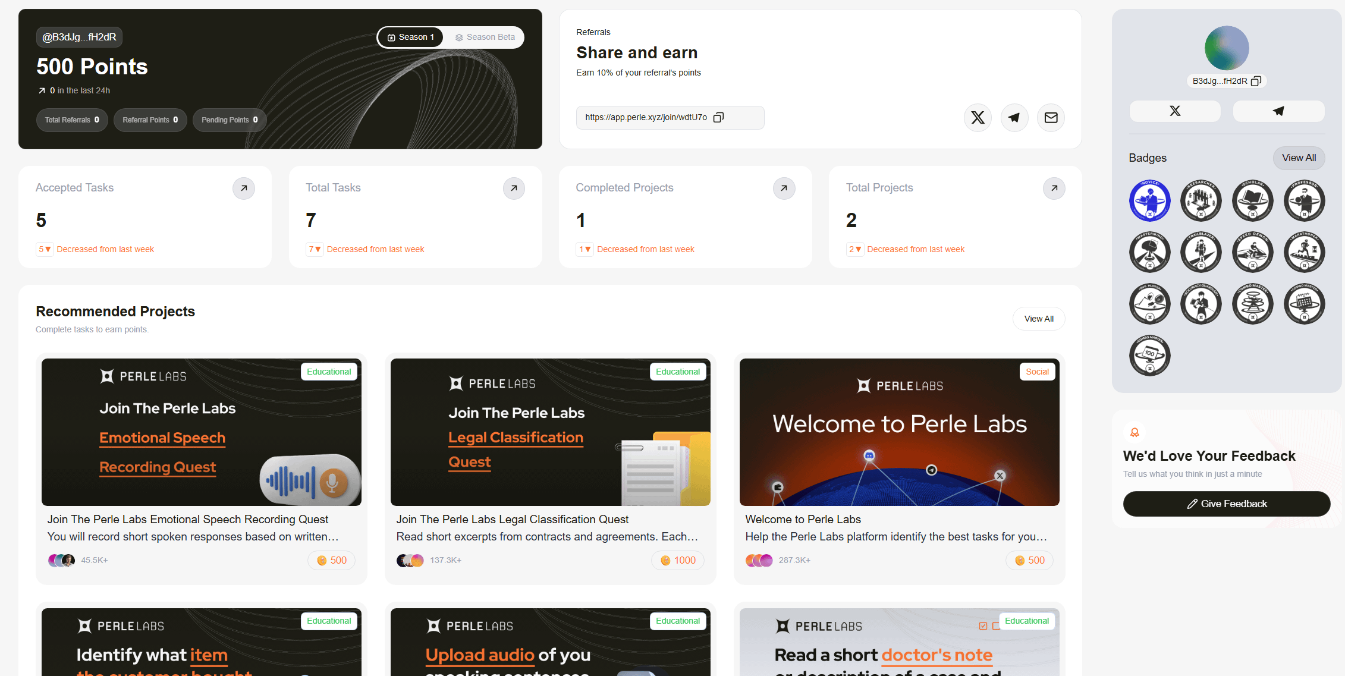Open Completed Projects details arrow
Image resolution: width=1345 pixels, height=676 pixels.
click(x=784, y=188)
